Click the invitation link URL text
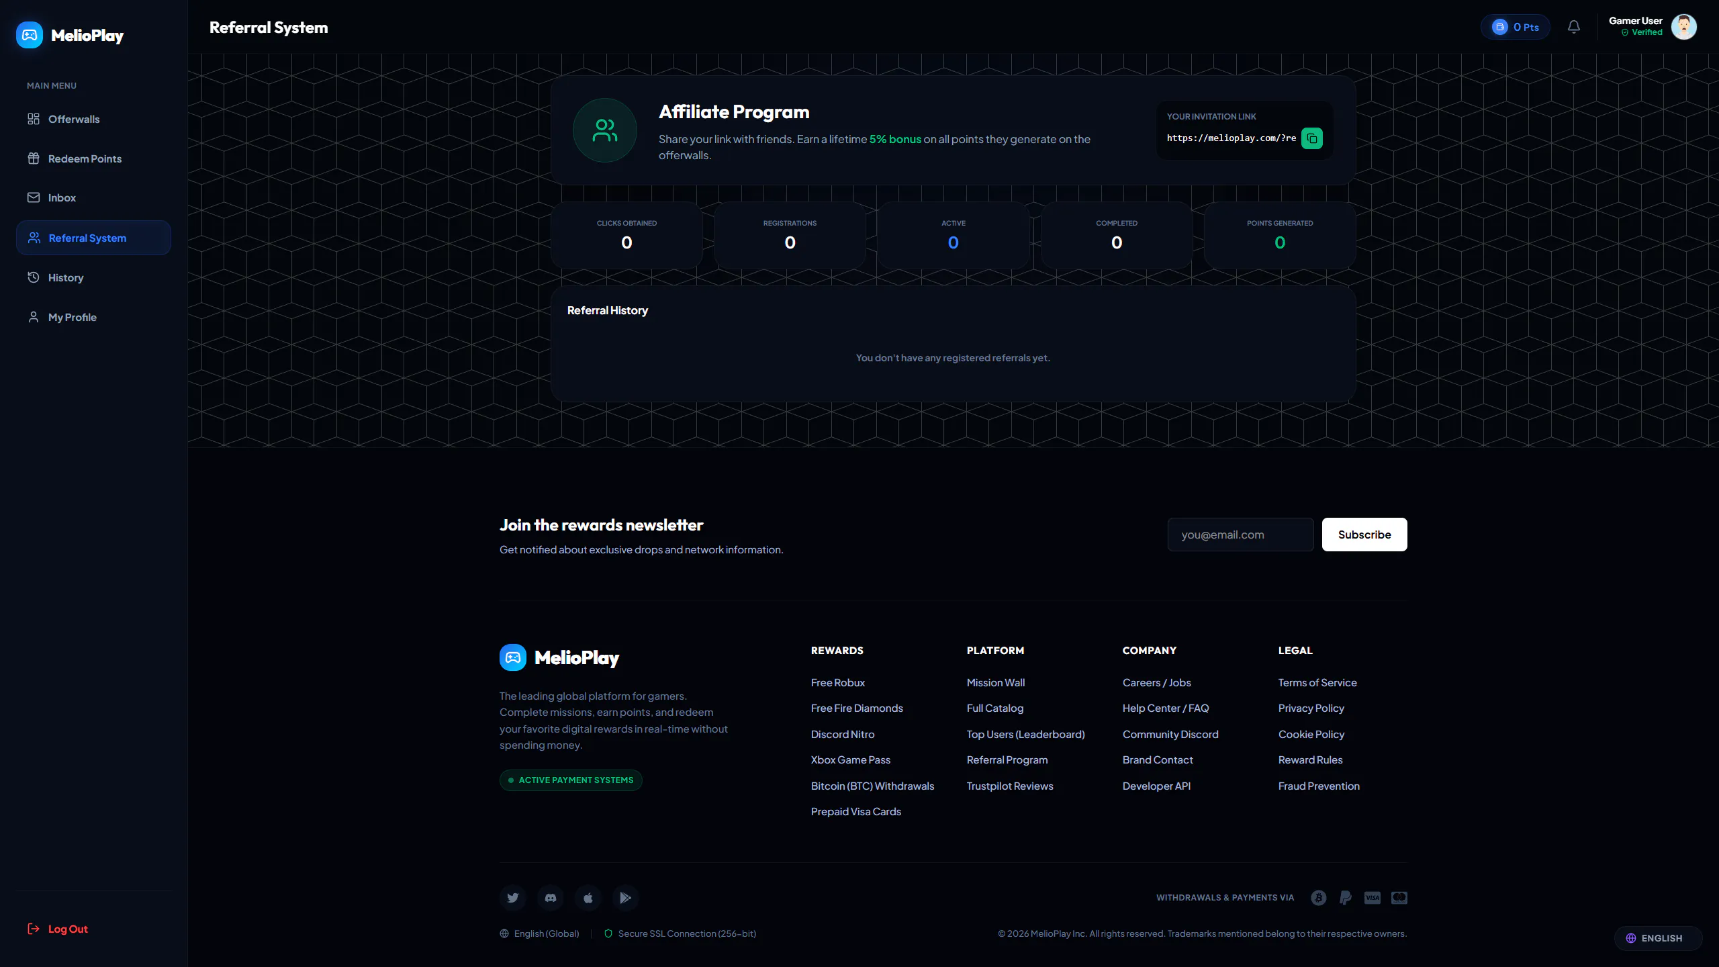The image size is (1719, 967). pos(1232,138)
